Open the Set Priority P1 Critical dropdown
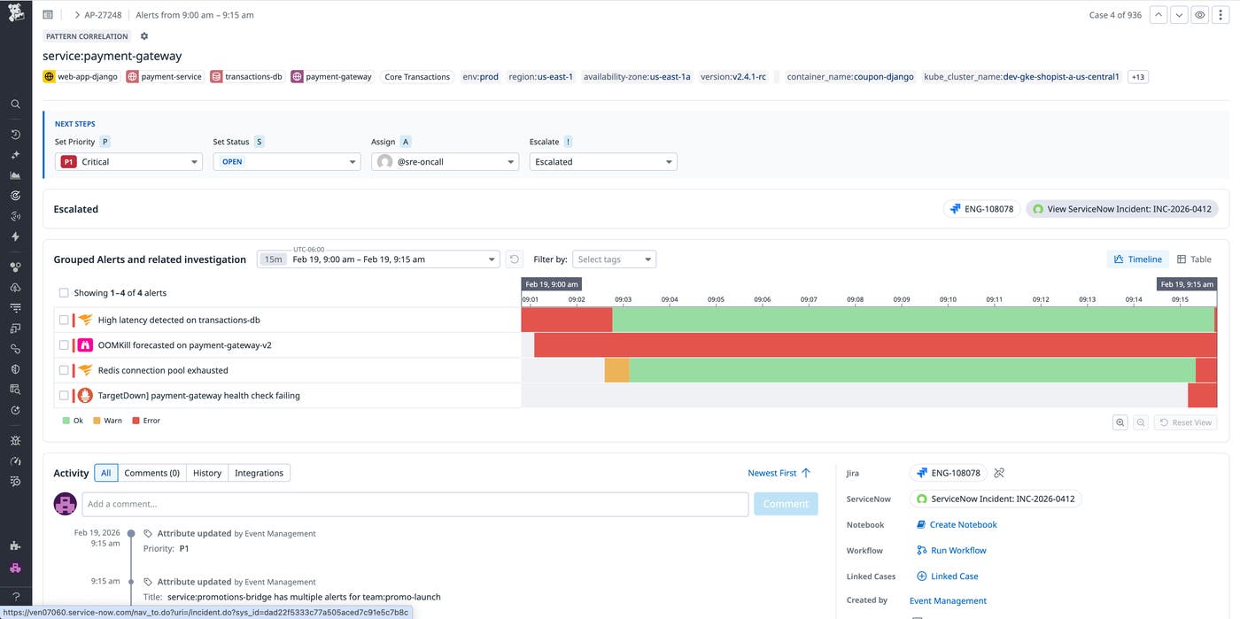The height and width of the screenshot is (619, 1240). [x=128, y=161]
